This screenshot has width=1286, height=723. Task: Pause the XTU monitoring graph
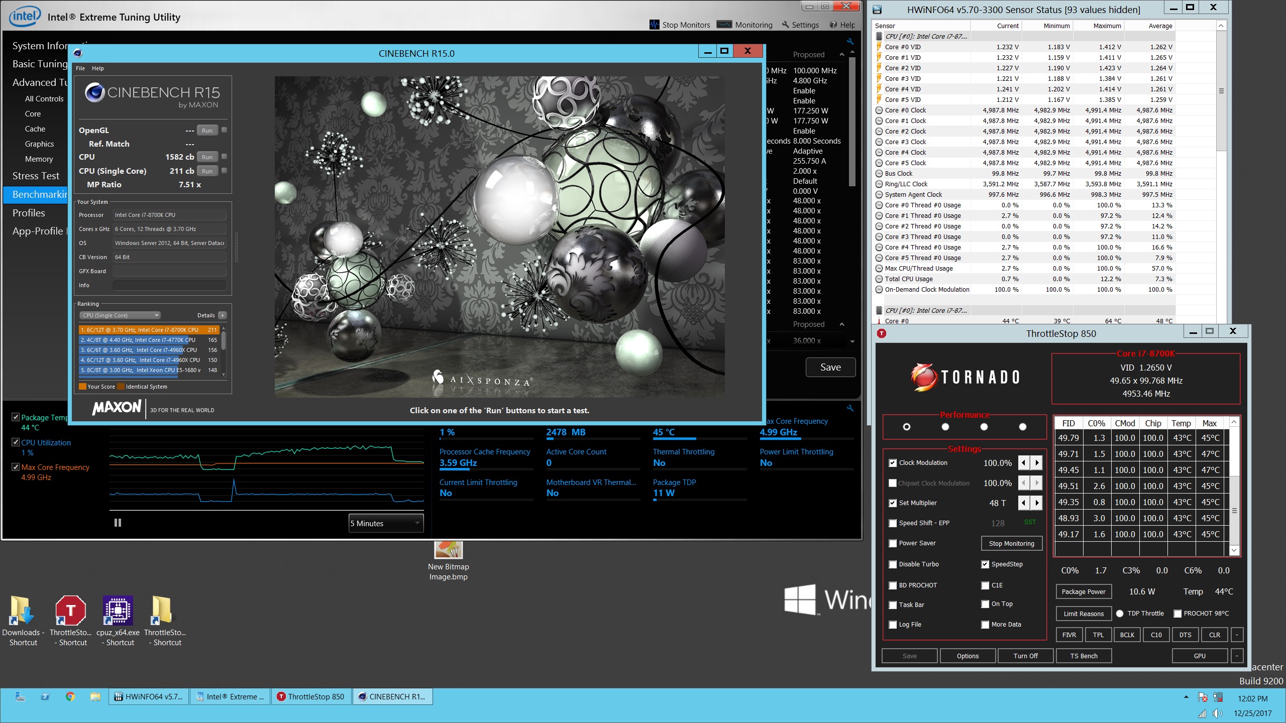[118, 523]
